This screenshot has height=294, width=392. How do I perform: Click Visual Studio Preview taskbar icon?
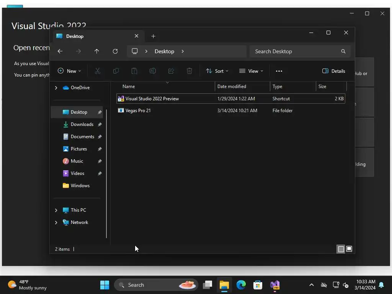275,285
